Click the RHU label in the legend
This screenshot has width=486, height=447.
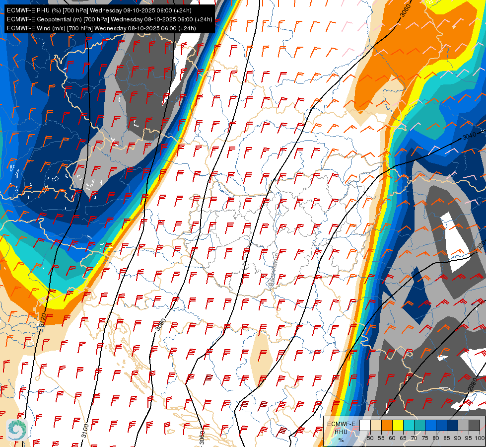[341, 432]
